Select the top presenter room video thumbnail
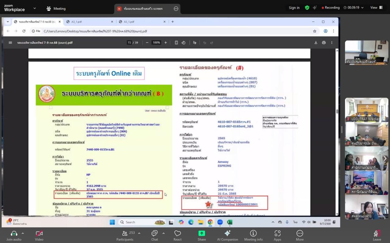Viewport: 390px width, 243px height. 367,52
